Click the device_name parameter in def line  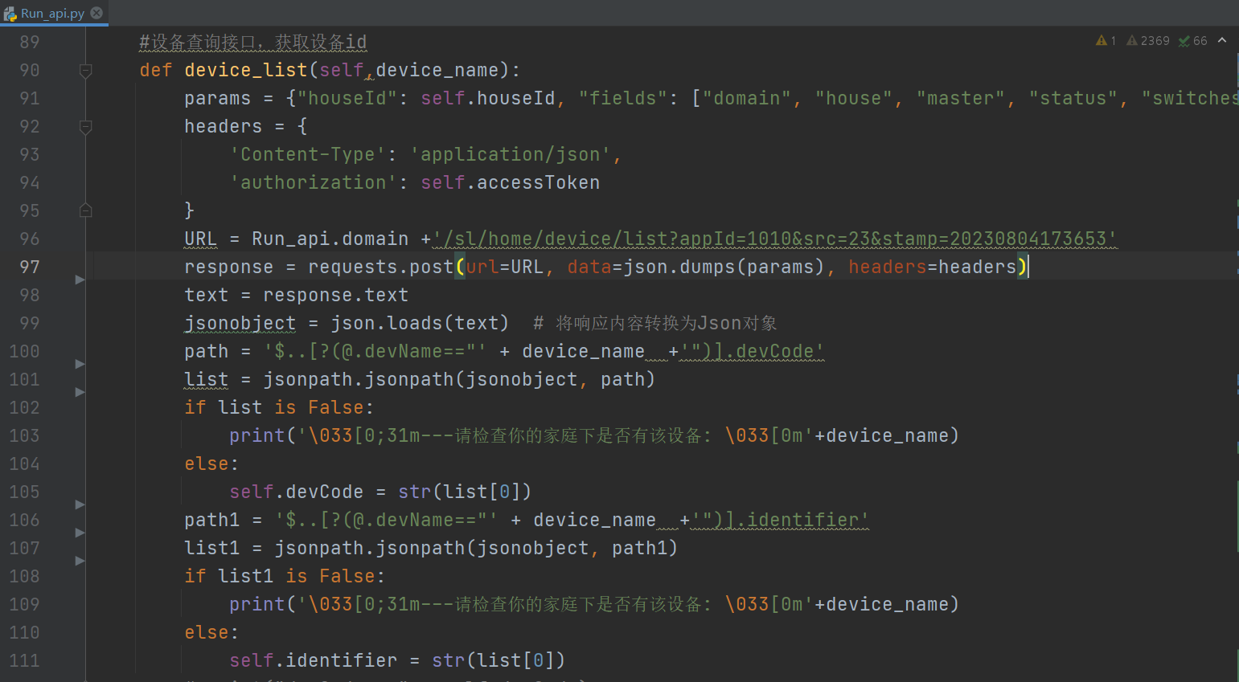coord(437,70)
